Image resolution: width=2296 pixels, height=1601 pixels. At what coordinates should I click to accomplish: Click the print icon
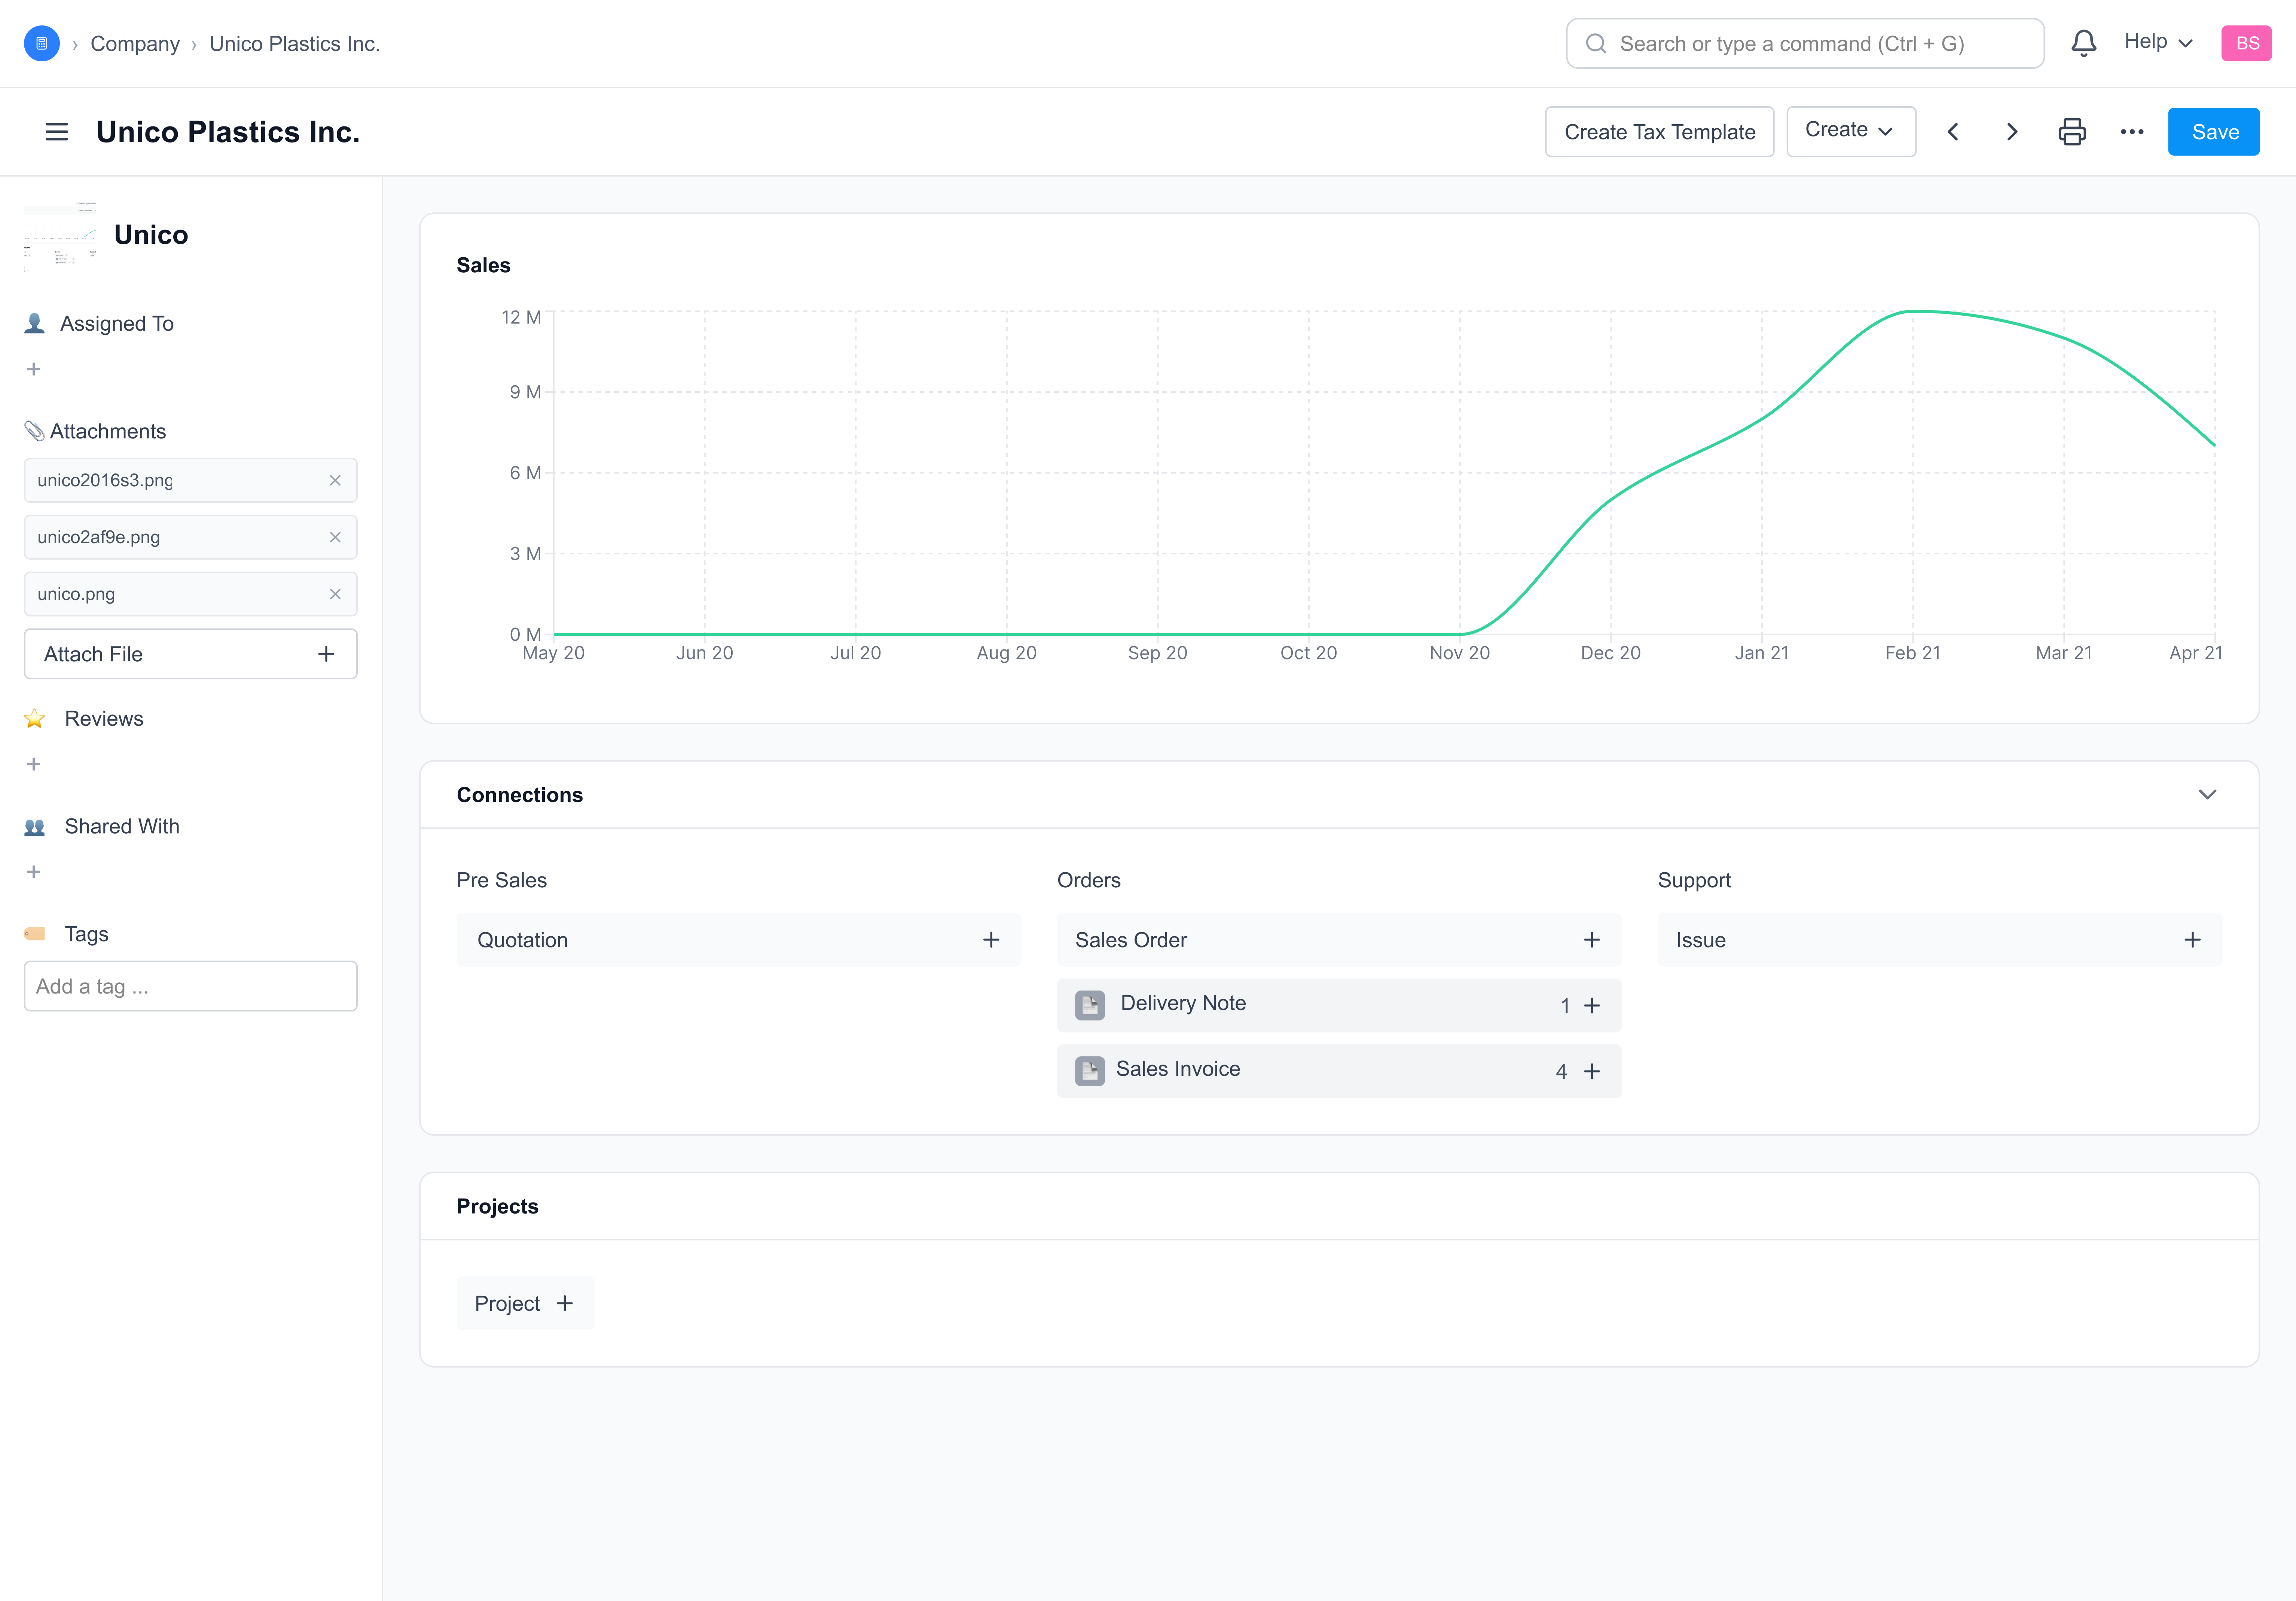[2072, 132]
